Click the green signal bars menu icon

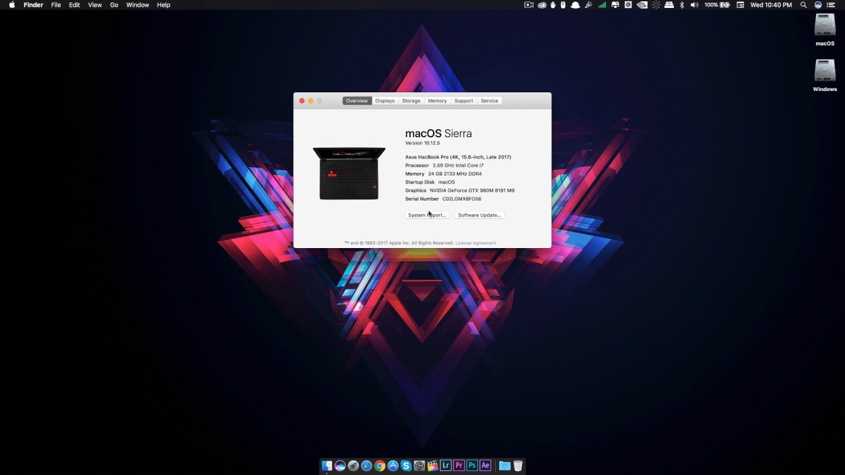[602, 5]
